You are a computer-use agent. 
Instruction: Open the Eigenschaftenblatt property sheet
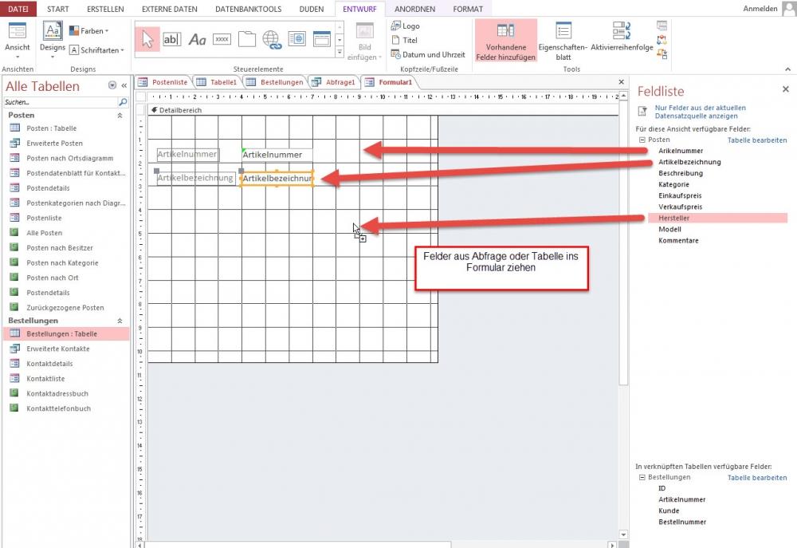(563, 41)
